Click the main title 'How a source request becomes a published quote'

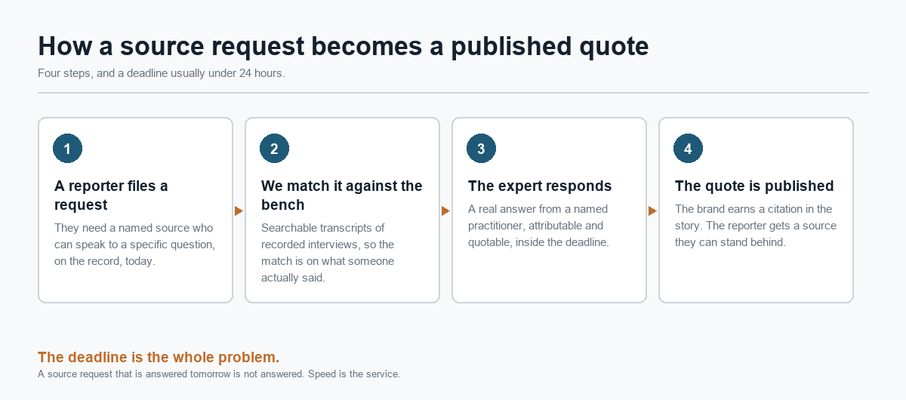(344, 46)
